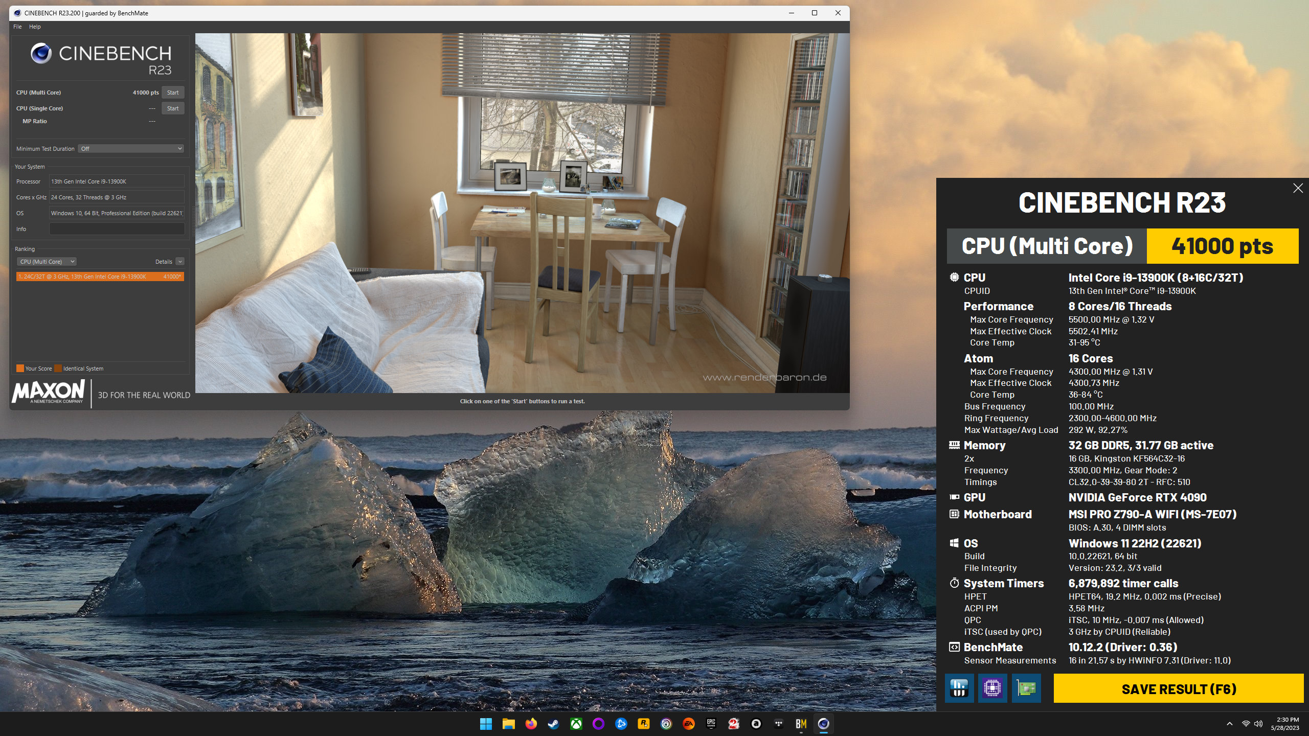Open the TIDAL app from the taskbar
Image resolution: width=1309 pixels, height=736 pixels.
(x=778, y=724)
